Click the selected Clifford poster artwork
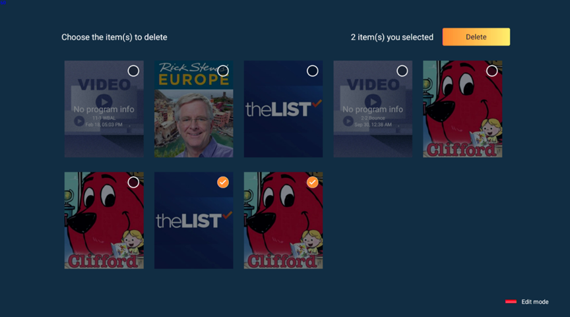This screenshot has height=317, width=570. point(283,220)
